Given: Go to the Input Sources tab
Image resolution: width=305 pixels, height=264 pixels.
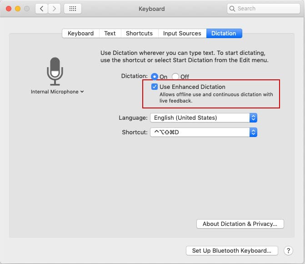Looking at the screenshot, I should 182,34.
